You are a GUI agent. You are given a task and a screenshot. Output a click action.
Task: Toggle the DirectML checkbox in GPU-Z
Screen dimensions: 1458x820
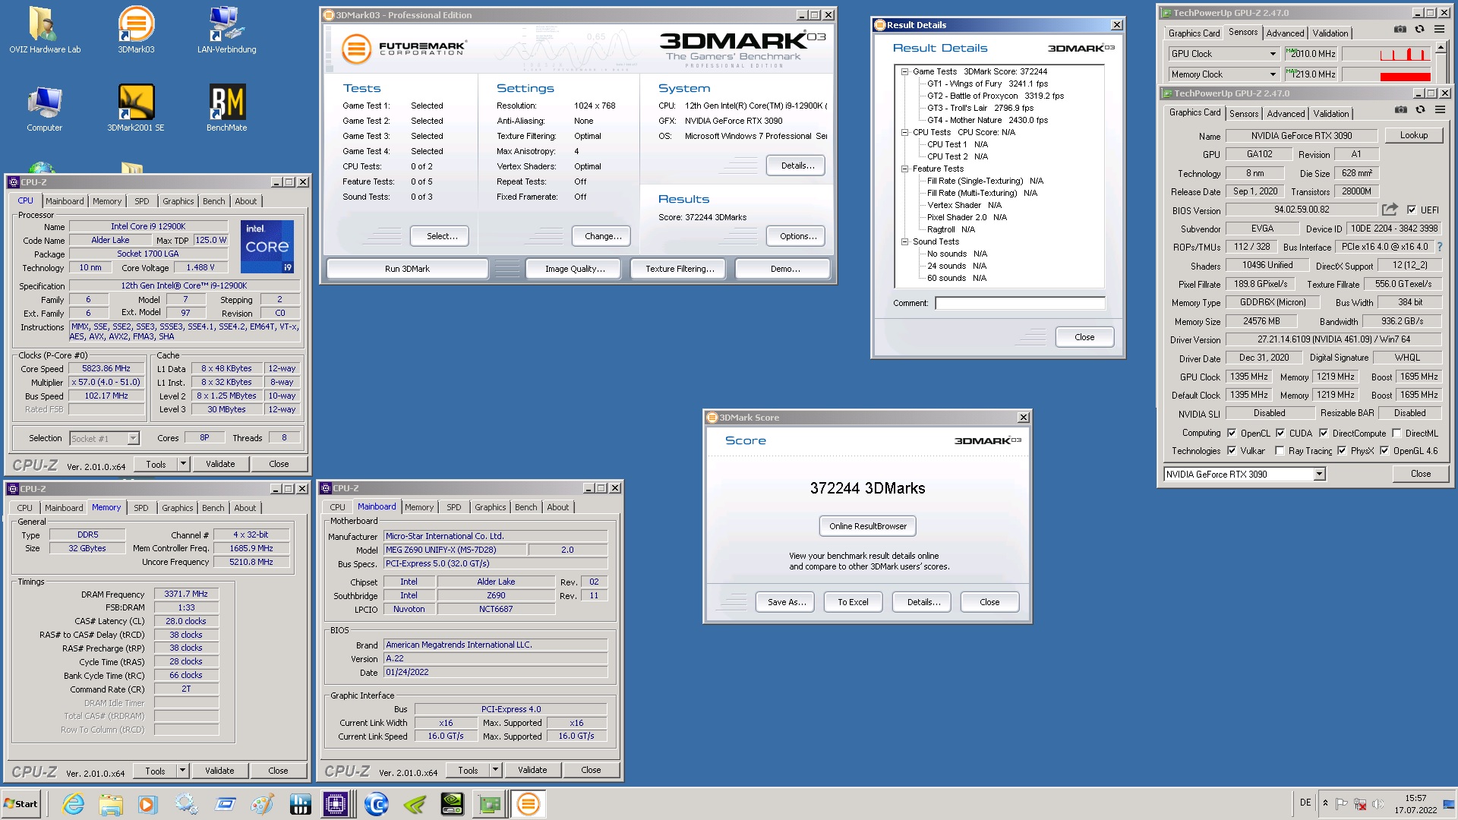1396,433
